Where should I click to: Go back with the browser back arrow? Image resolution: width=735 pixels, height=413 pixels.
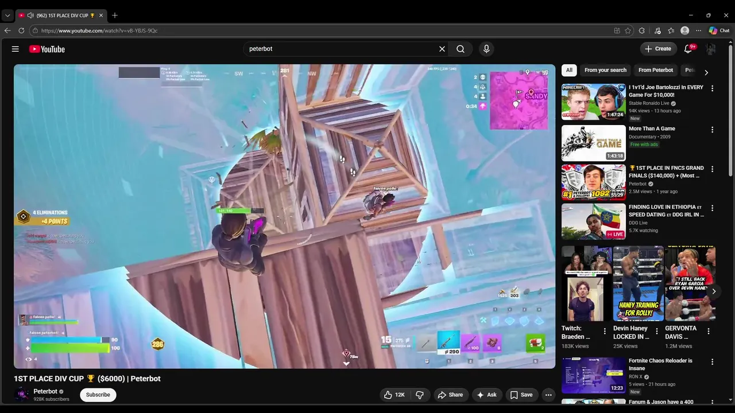click(7, 30)
